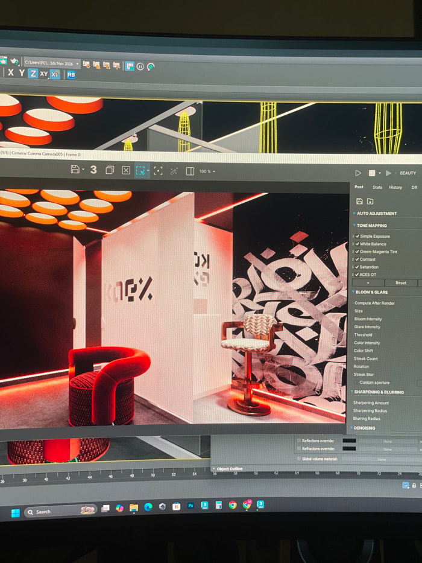The image size is (422, 563).
Task: Click the second orange rendered frame icon
Action: point(96,65)
